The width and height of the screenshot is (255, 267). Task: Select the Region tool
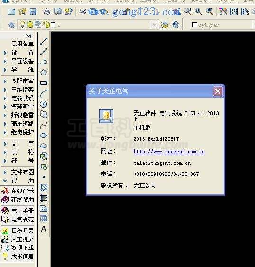tap(44, 208)
